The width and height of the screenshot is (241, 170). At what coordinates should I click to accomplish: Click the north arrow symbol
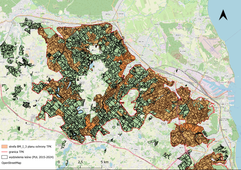[223, 15]
